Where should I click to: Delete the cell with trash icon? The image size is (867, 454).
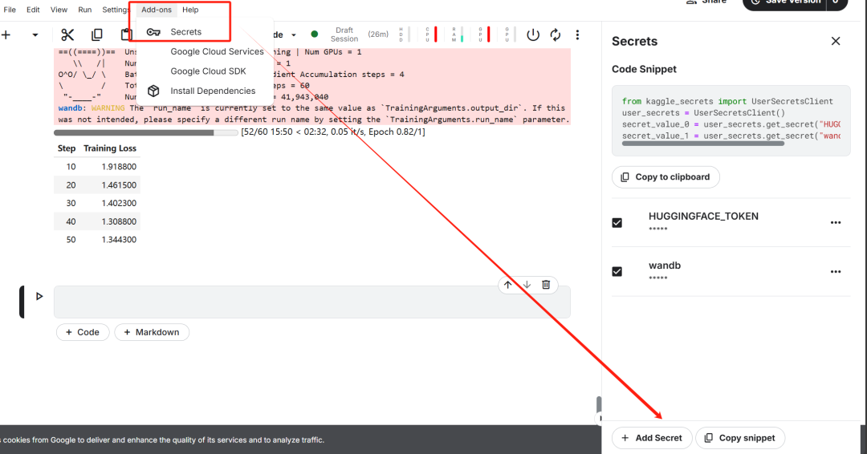point(546,285)
